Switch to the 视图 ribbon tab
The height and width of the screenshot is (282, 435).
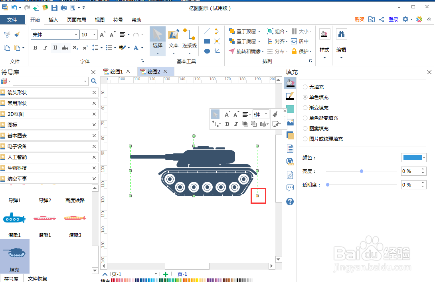[100, 20]
